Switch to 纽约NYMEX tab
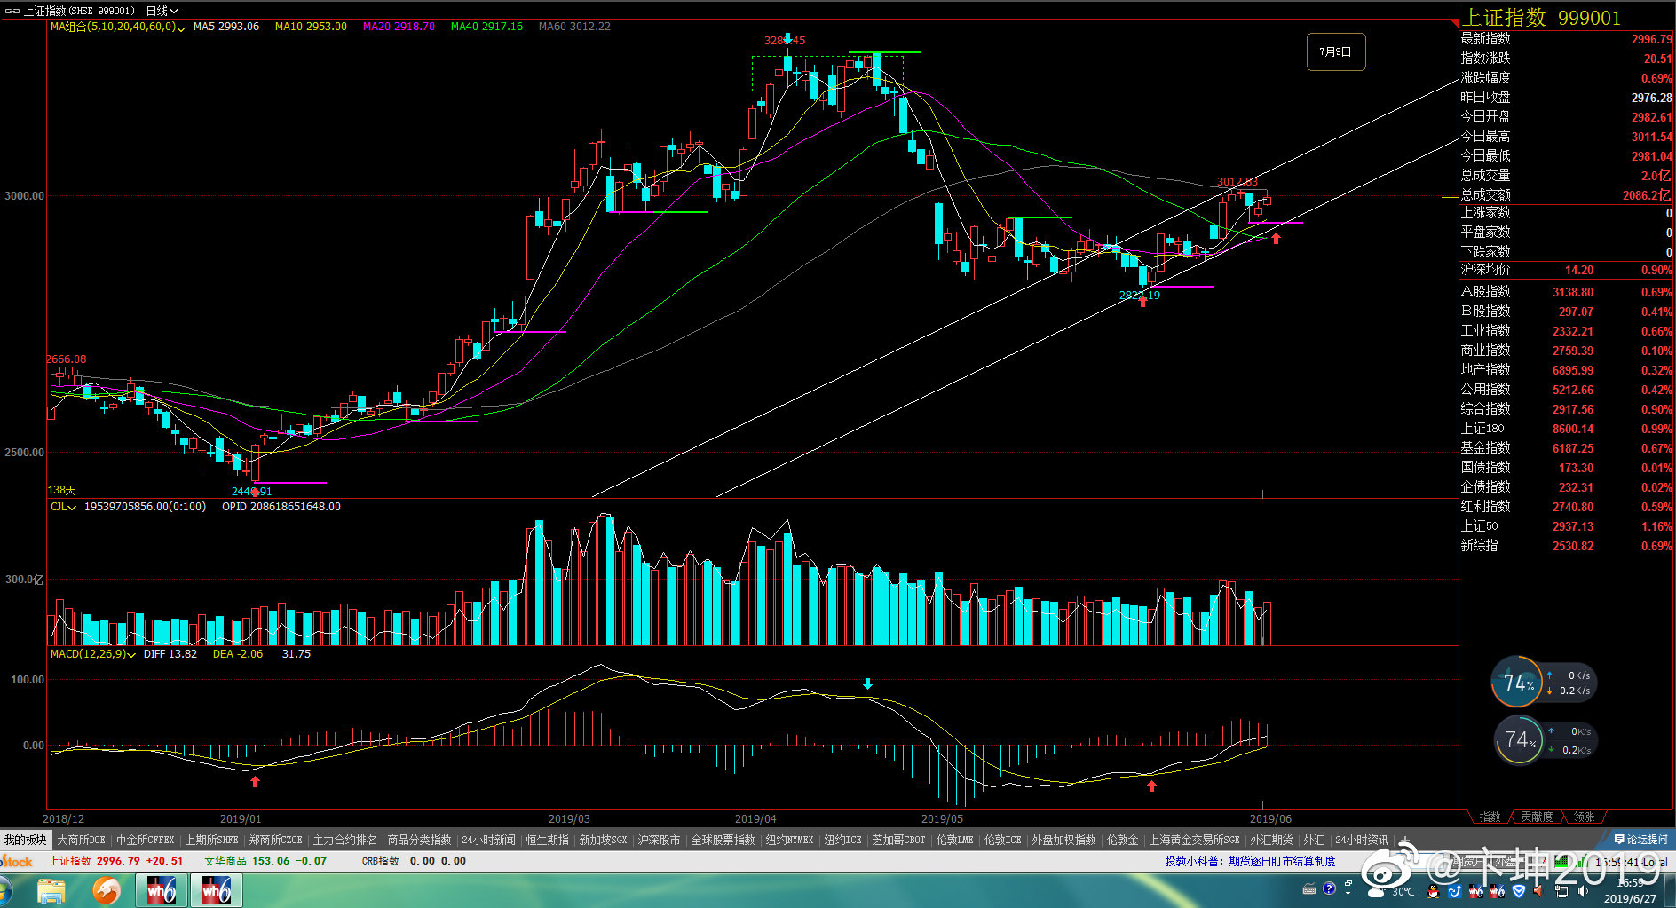1676x908 pixels. click(789, 840)
